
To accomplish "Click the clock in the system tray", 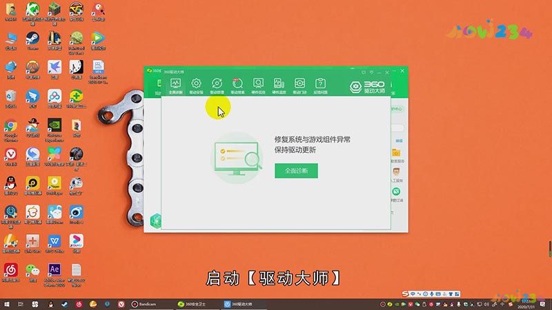I will [526, 304].
